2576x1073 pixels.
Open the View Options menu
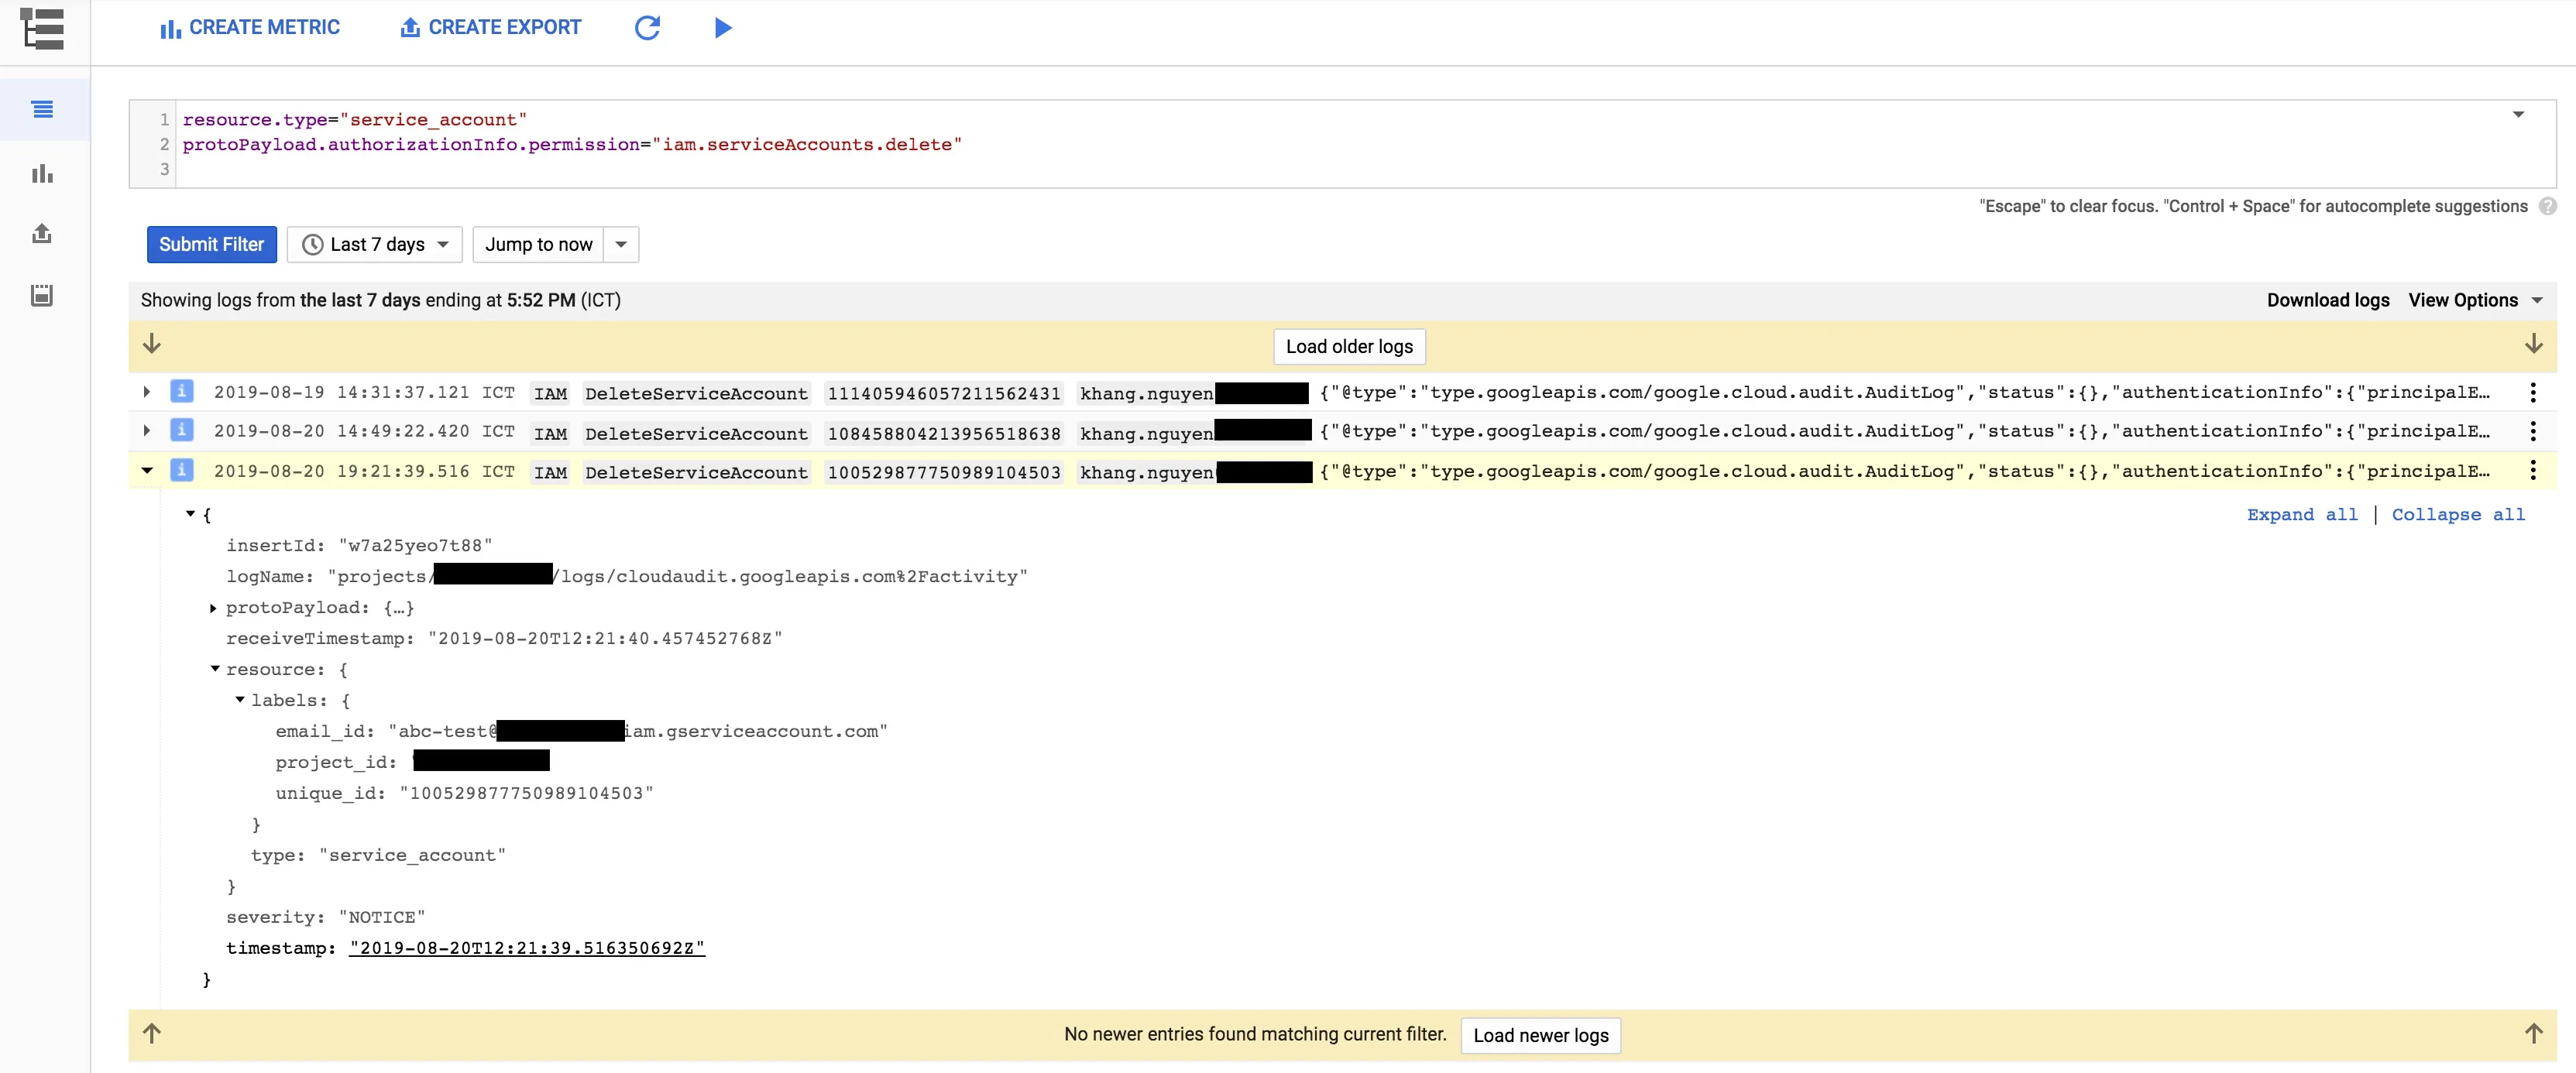tap(2474, 300)
